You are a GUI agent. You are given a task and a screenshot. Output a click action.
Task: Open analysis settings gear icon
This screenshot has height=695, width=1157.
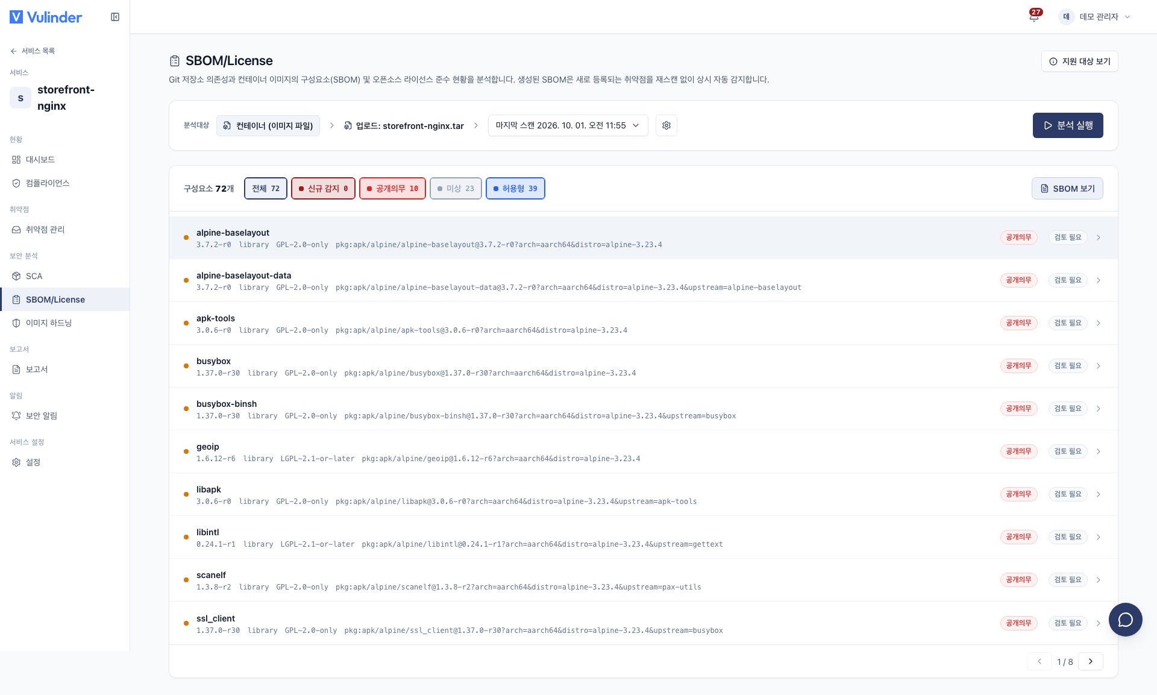pos(666,125)
